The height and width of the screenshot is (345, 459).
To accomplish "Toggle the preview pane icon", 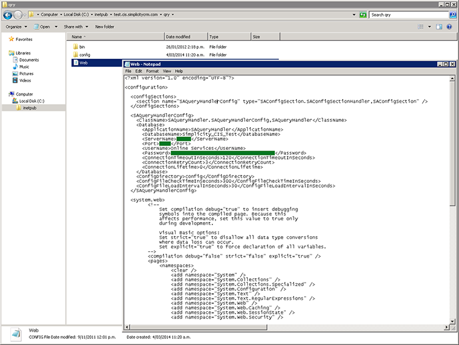I will (x=439, y=27).
